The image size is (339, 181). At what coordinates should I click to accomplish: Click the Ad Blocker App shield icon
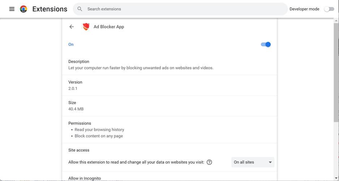[86, 27]
